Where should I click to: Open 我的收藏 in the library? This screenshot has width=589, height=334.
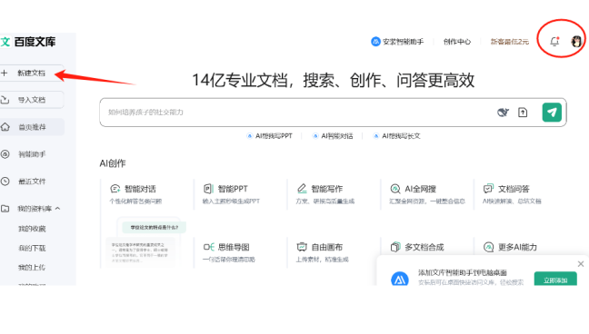coord(32,229)
